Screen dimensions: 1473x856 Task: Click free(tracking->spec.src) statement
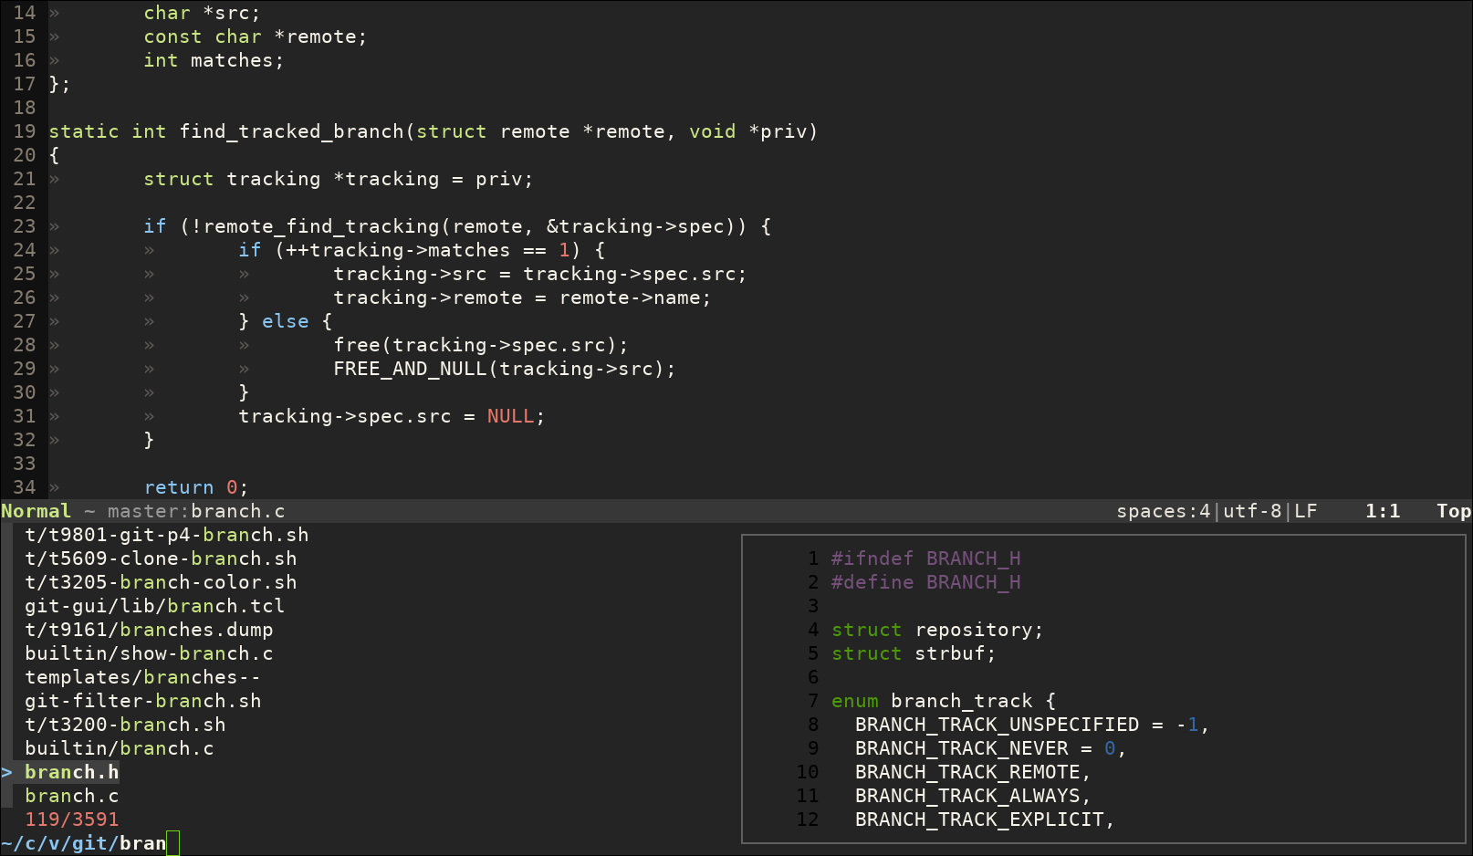point(481,345)
